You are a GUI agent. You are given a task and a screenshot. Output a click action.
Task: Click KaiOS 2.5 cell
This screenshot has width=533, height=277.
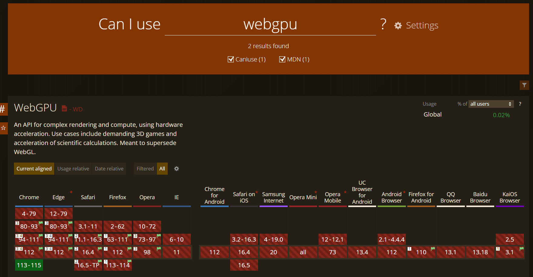[x=510, y=239]
